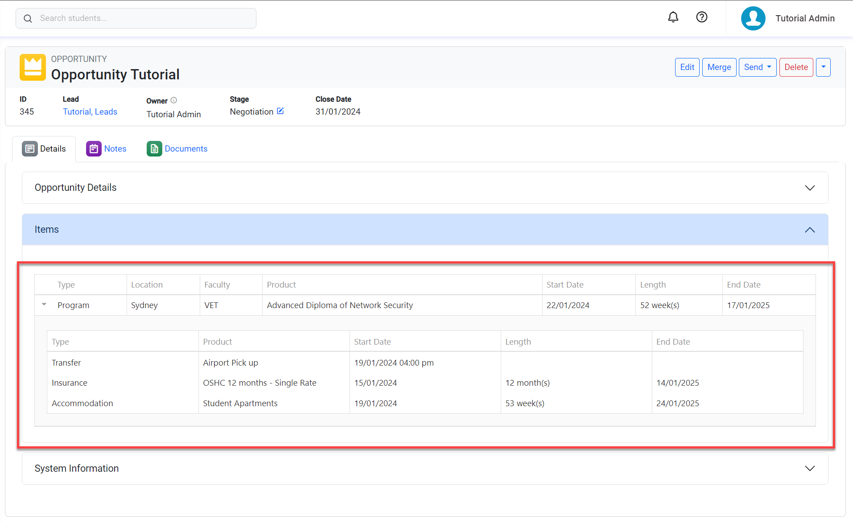Image resolution: width=853 pixels, height=523 pixels.
Task: Click the Tutorial Admin user avatar
Action: [x=753, y=18]
